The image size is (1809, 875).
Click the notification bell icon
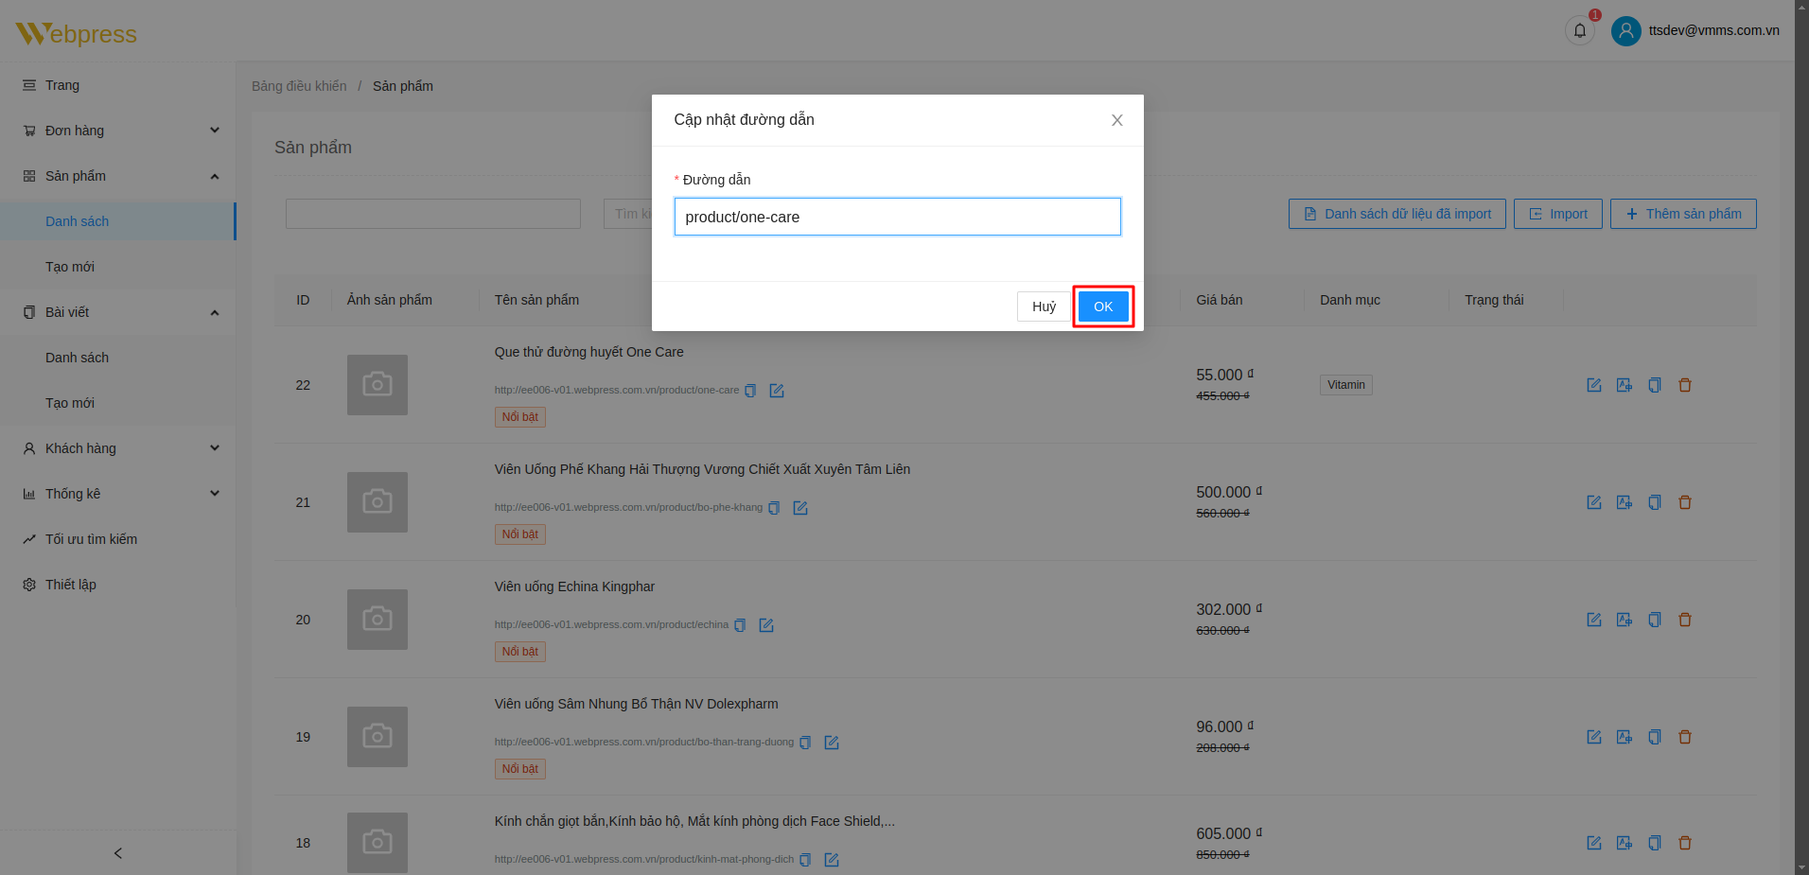(x=1579, y=31)
